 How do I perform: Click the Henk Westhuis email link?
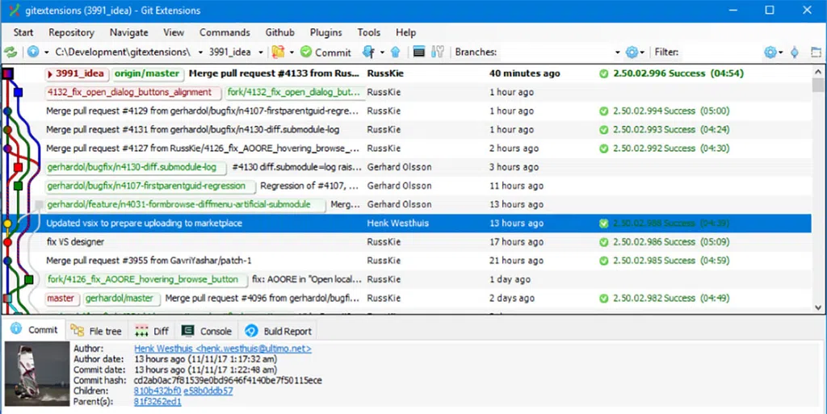click(x=223, y=349)
